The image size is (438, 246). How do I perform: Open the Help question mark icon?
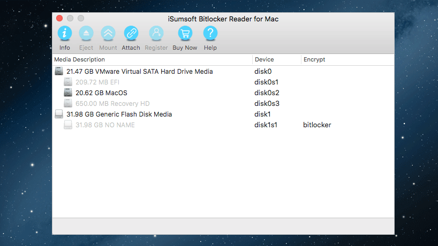tap(210, 34)
